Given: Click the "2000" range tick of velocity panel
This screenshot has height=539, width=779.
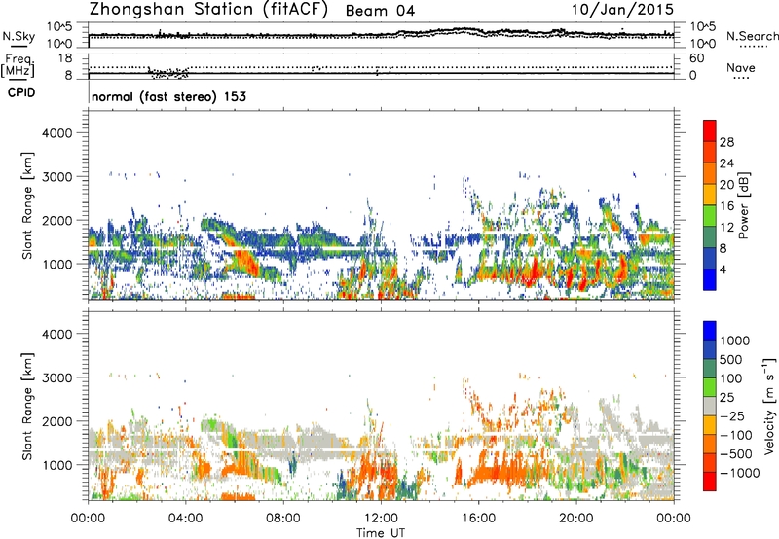Looking at the screenshot, I should click(57, 421).
